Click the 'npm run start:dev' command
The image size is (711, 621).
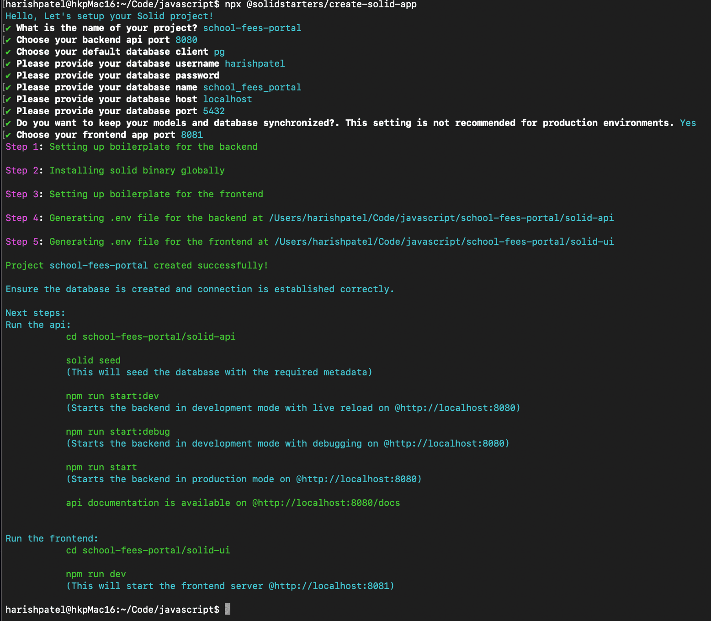[112, 396]
